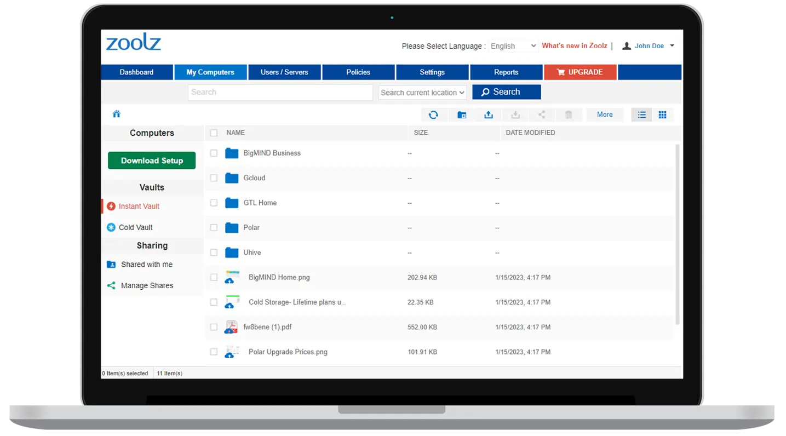Check the fw8bene (1).pdf checkbox
The height and width of the screenshot is (436, 786).
click(214, 327)
